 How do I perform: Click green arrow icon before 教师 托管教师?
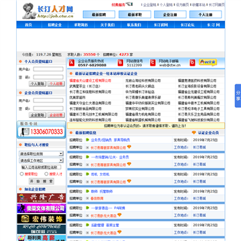88,191
